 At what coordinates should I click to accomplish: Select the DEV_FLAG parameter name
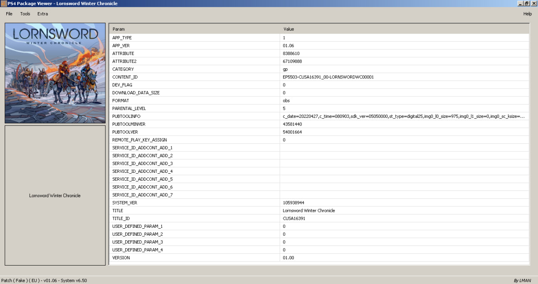[x=122, y=85]
